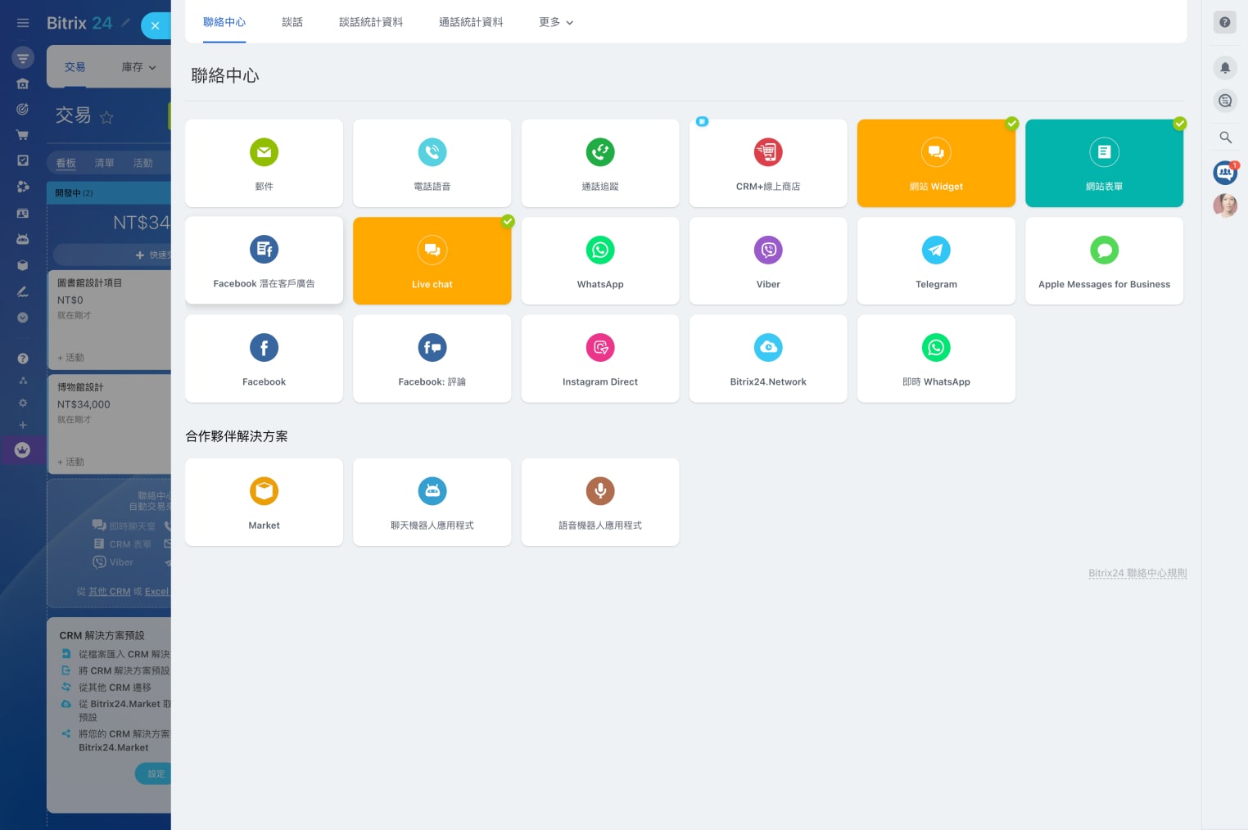Switch to the 談話統計資料 tab
This screenshot has height=830, width=1248.
tap(371, 22)
